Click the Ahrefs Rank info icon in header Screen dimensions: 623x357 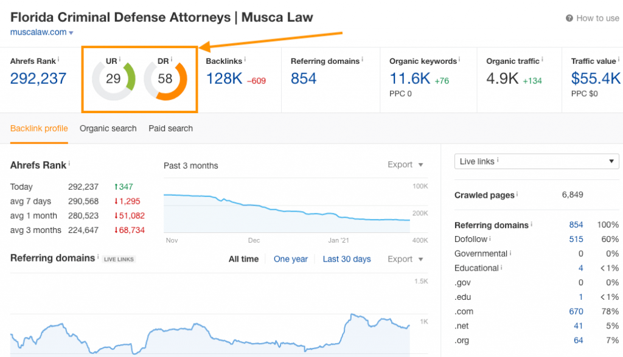pyautogui.click(x=58, y=60)
